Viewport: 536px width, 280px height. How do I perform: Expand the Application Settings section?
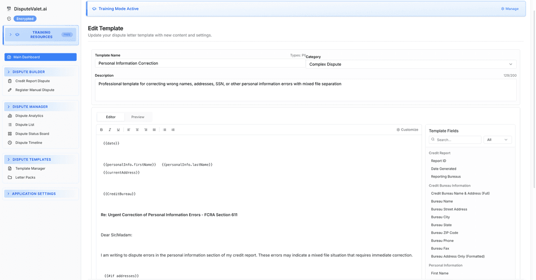[41, 194]
